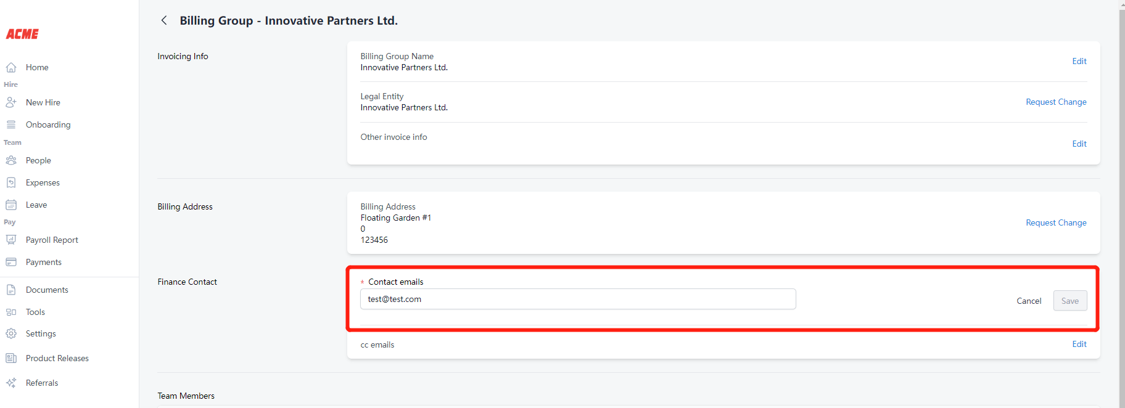1125x408 pixels.
Task: Click the Payroll Report chart icon
Action: click(11, 240)
